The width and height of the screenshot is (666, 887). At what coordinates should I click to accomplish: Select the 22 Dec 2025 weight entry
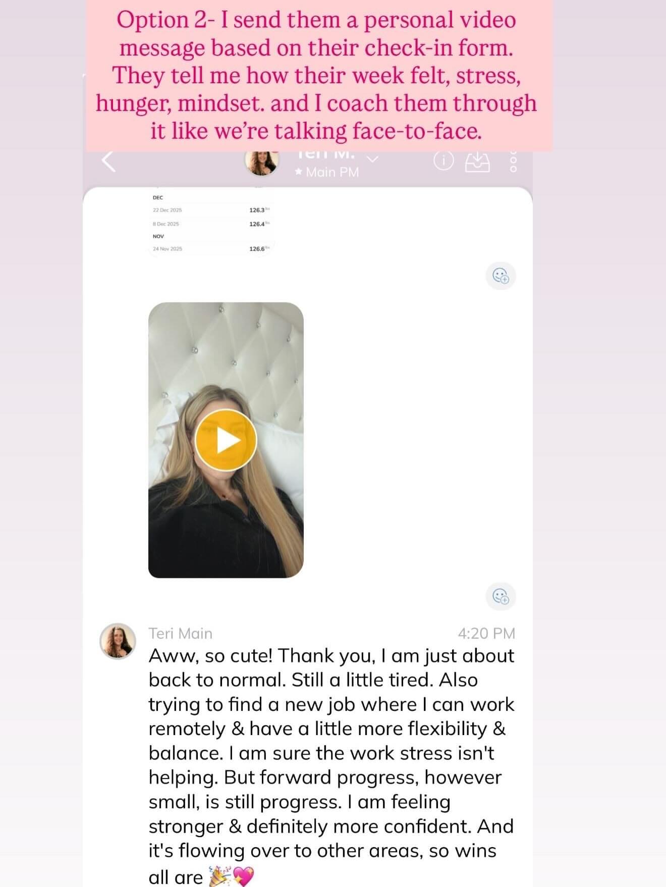tap(211, 210)
